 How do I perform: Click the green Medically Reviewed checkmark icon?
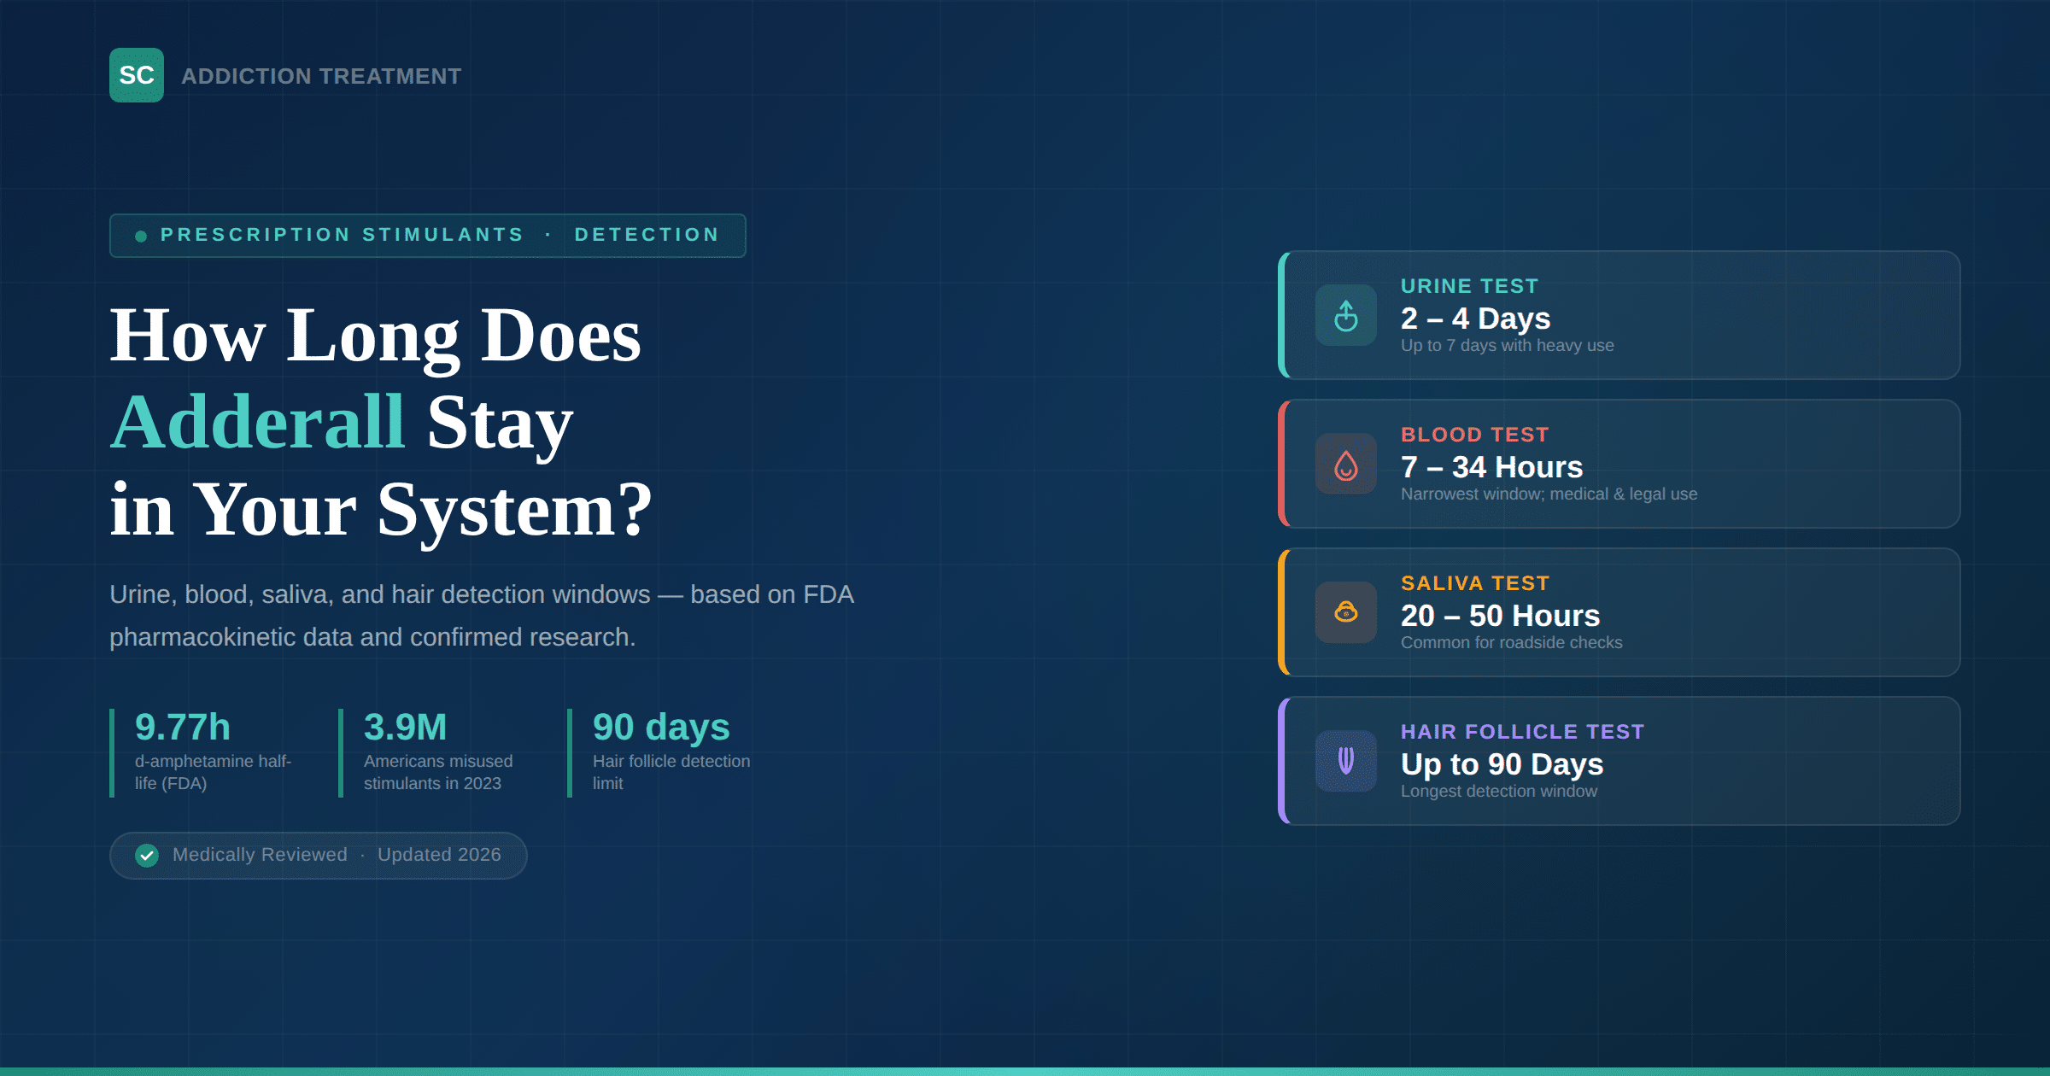[147, 855]
